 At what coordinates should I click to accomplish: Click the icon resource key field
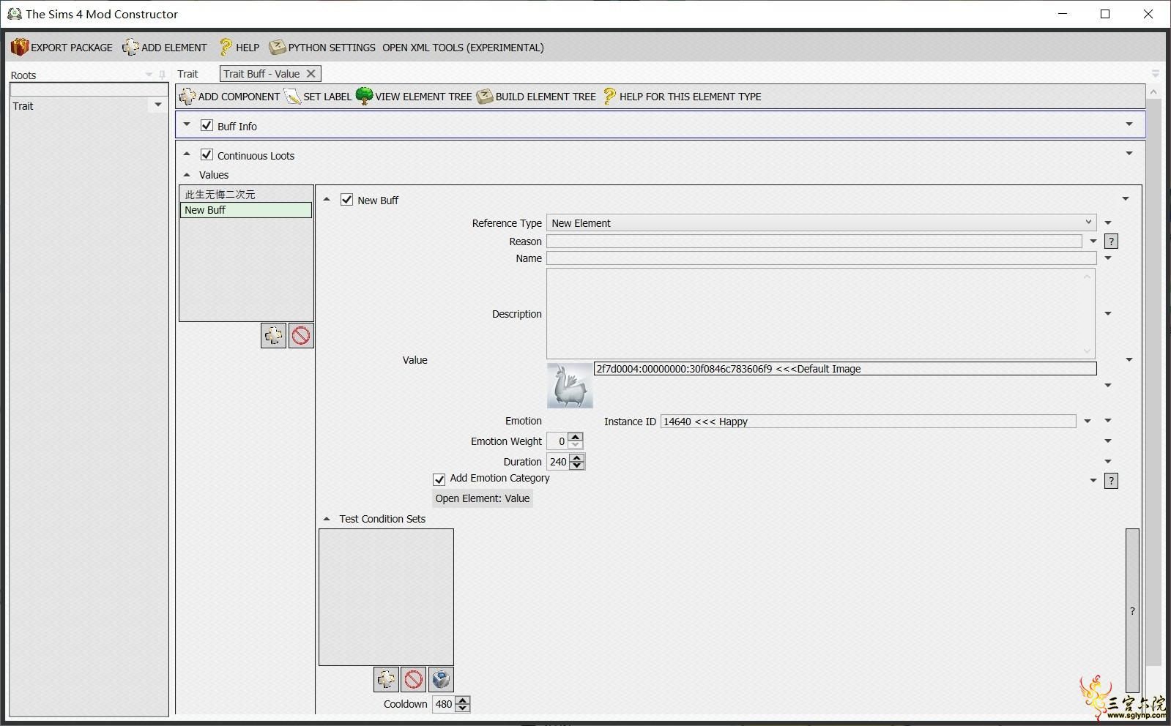[845, 369]
